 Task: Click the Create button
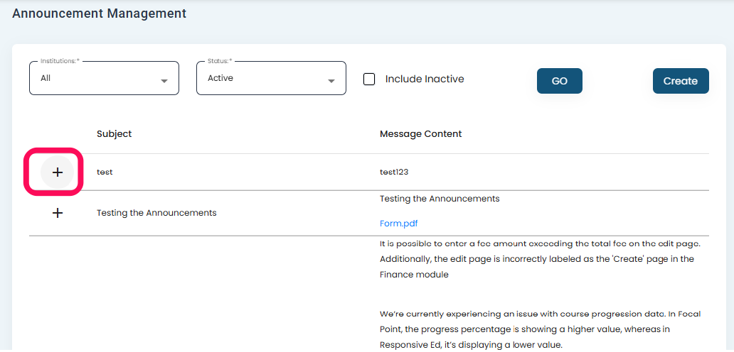pos(680,81)
